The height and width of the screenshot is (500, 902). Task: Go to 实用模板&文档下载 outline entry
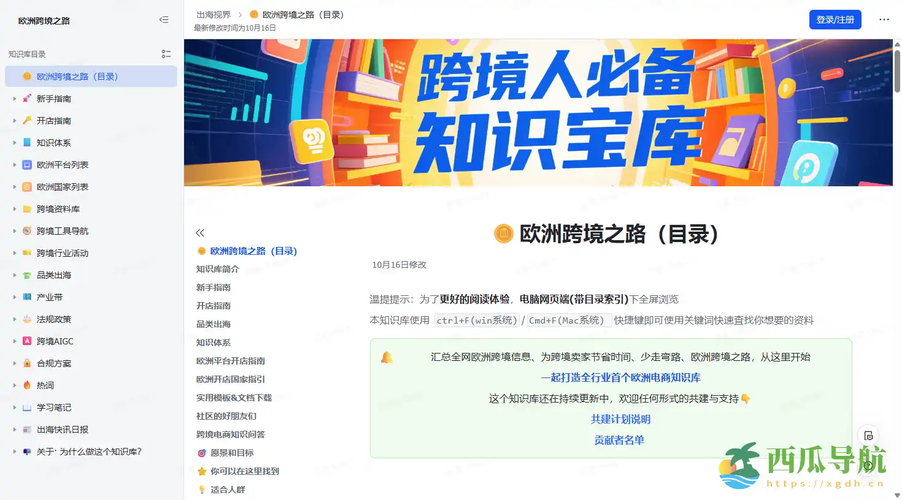pyautogui.click(x=233, y=398)
